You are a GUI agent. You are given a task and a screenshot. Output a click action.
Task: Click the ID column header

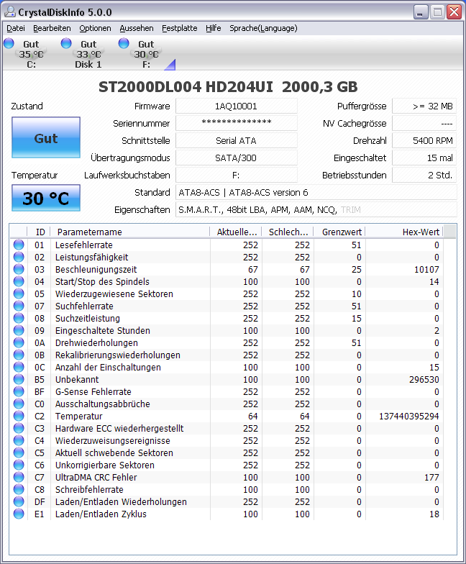coord(39,232)
